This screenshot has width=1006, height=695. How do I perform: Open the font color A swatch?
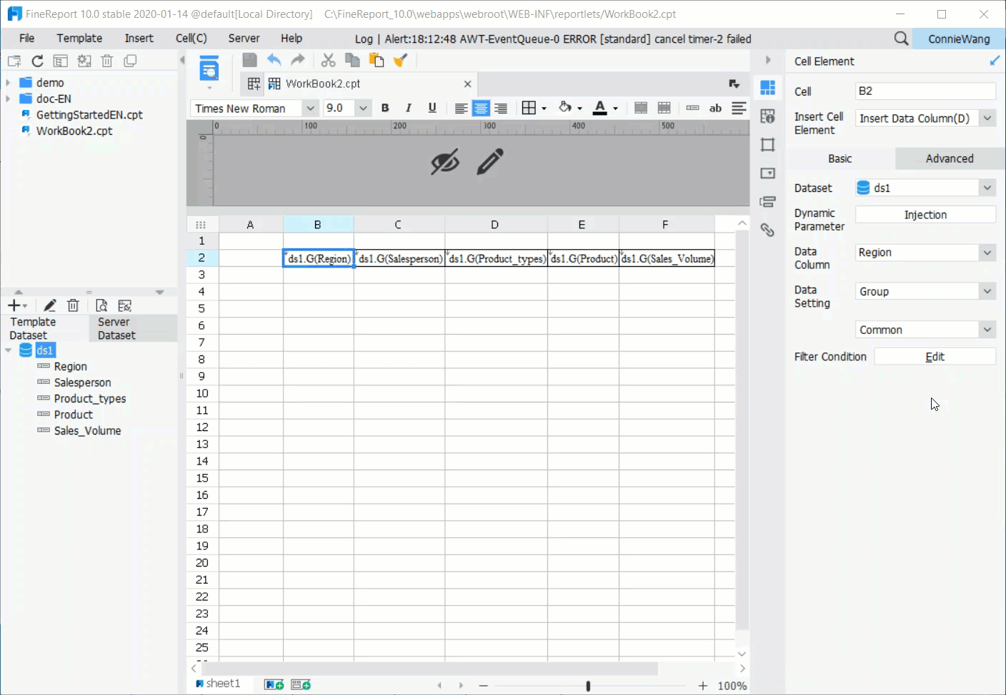coord(600,108)
